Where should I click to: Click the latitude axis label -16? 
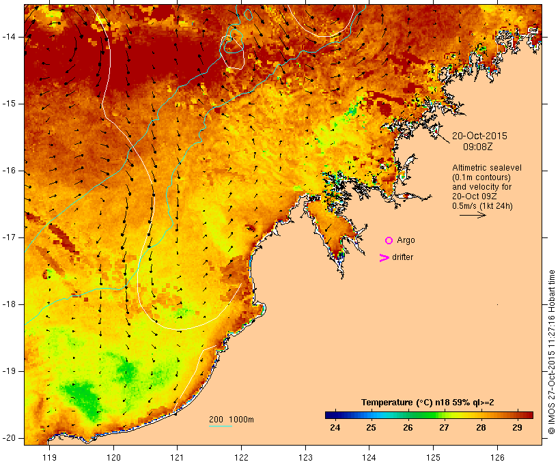pyautogui.click(x=9, y=171)
